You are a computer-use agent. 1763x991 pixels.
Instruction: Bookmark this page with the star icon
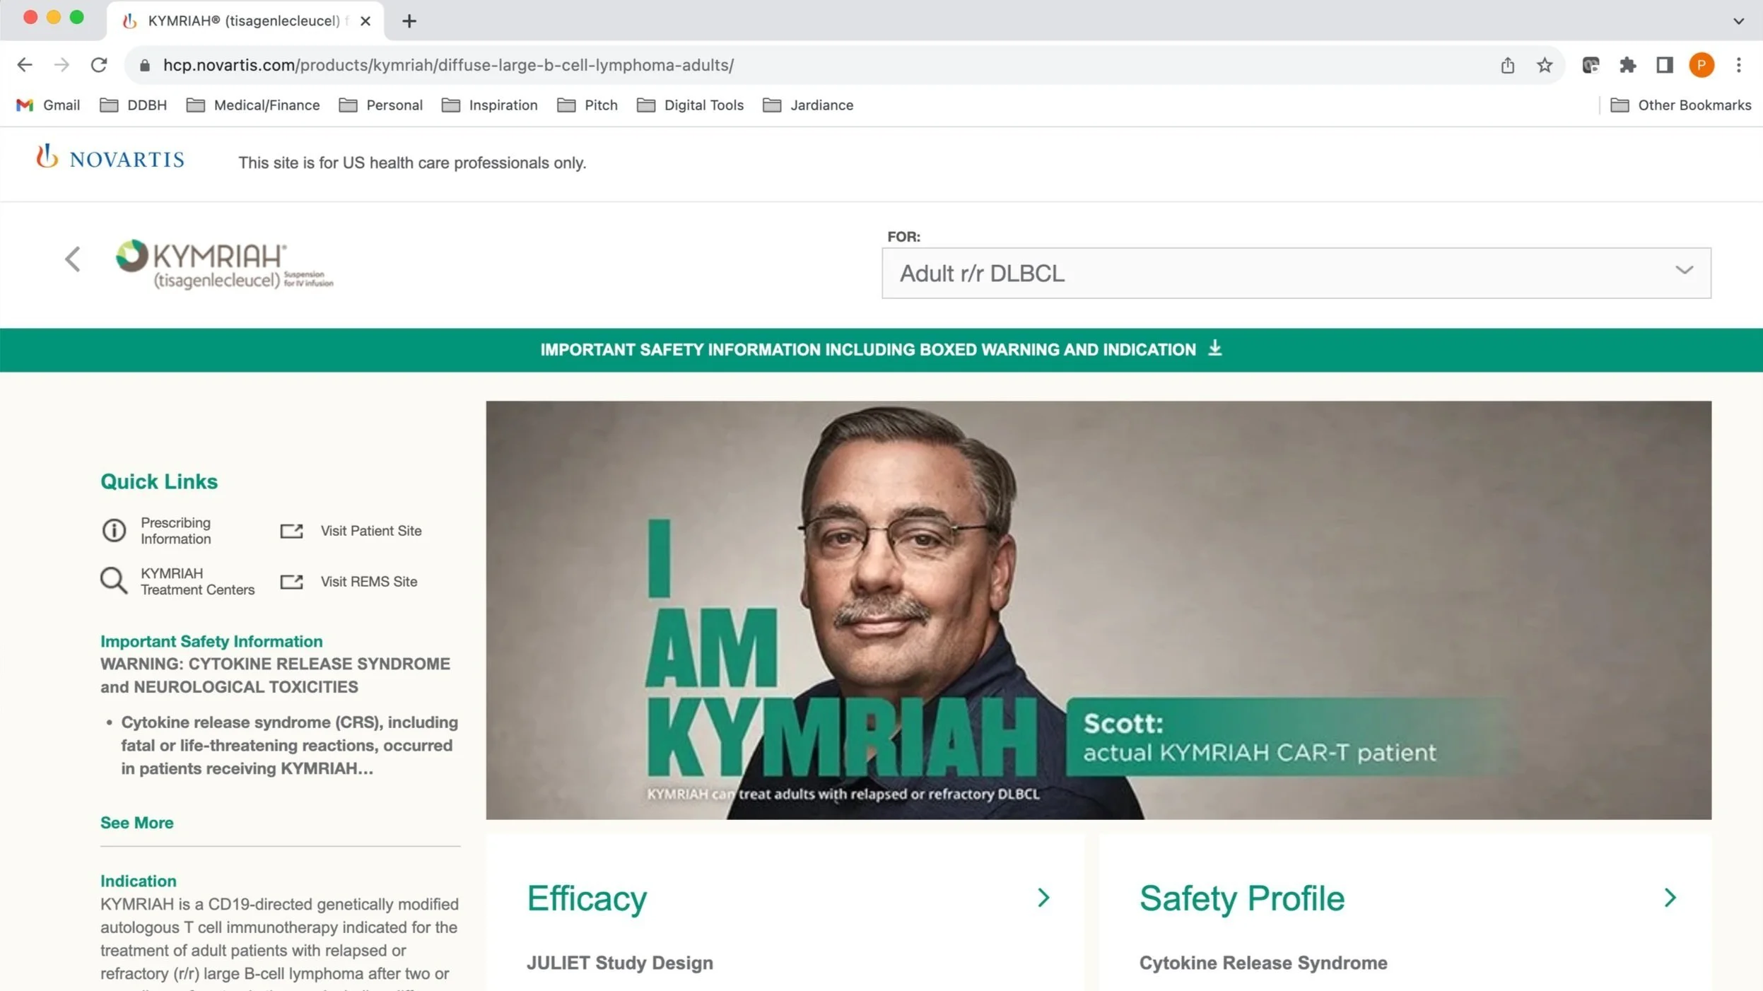tap(1545, 65)
